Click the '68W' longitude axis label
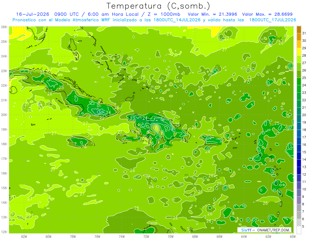The image size is (311, 240). point(195,236)
